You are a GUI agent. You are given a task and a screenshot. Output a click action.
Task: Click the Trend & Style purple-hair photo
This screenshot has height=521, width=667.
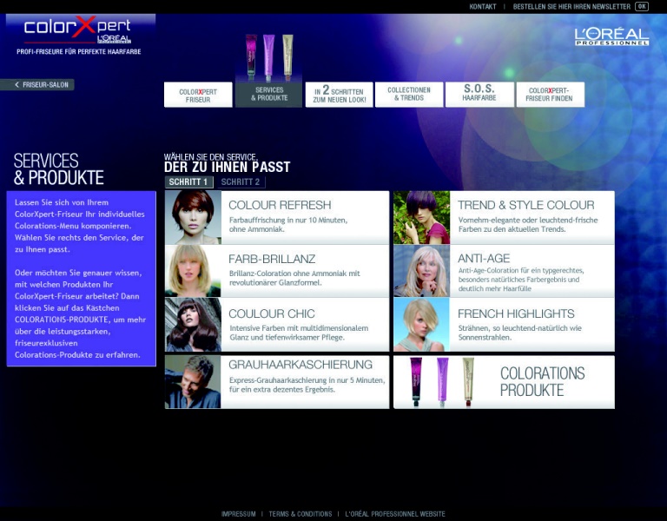coord(421,217)
